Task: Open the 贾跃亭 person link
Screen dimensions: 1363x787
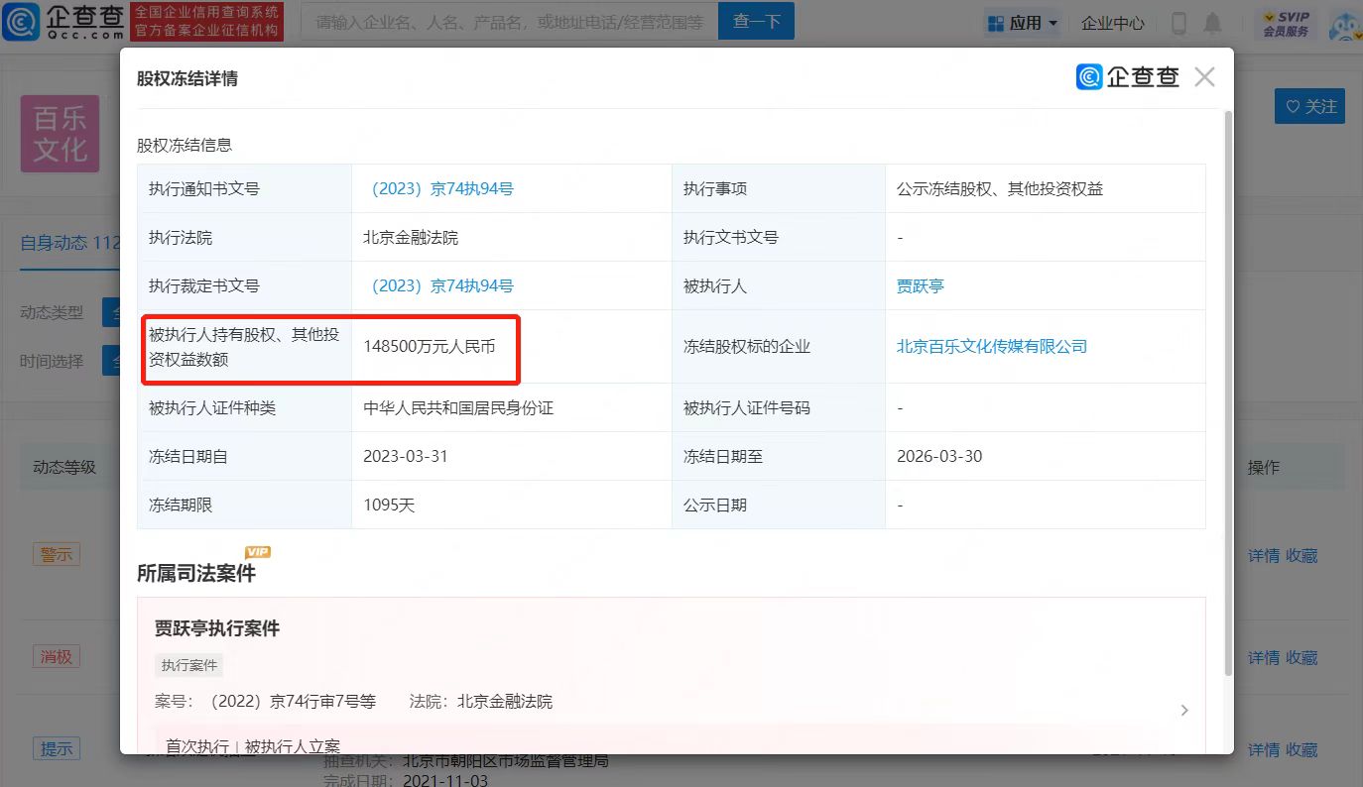Action: [x=921, y=285]
